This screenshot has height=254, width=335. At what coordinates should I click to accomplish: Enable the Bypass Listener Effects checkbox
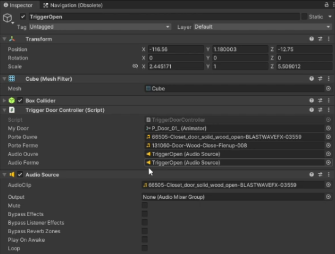(x=145, y=222)
